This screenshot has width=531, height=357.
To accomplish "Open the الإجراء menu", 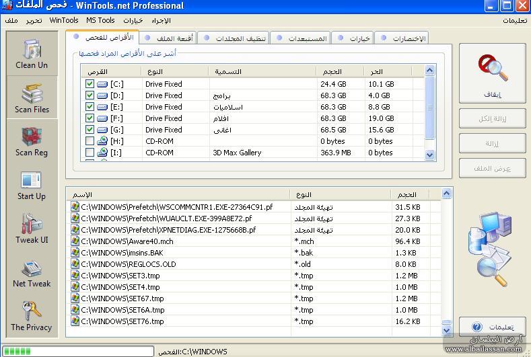I will point(162,21).
